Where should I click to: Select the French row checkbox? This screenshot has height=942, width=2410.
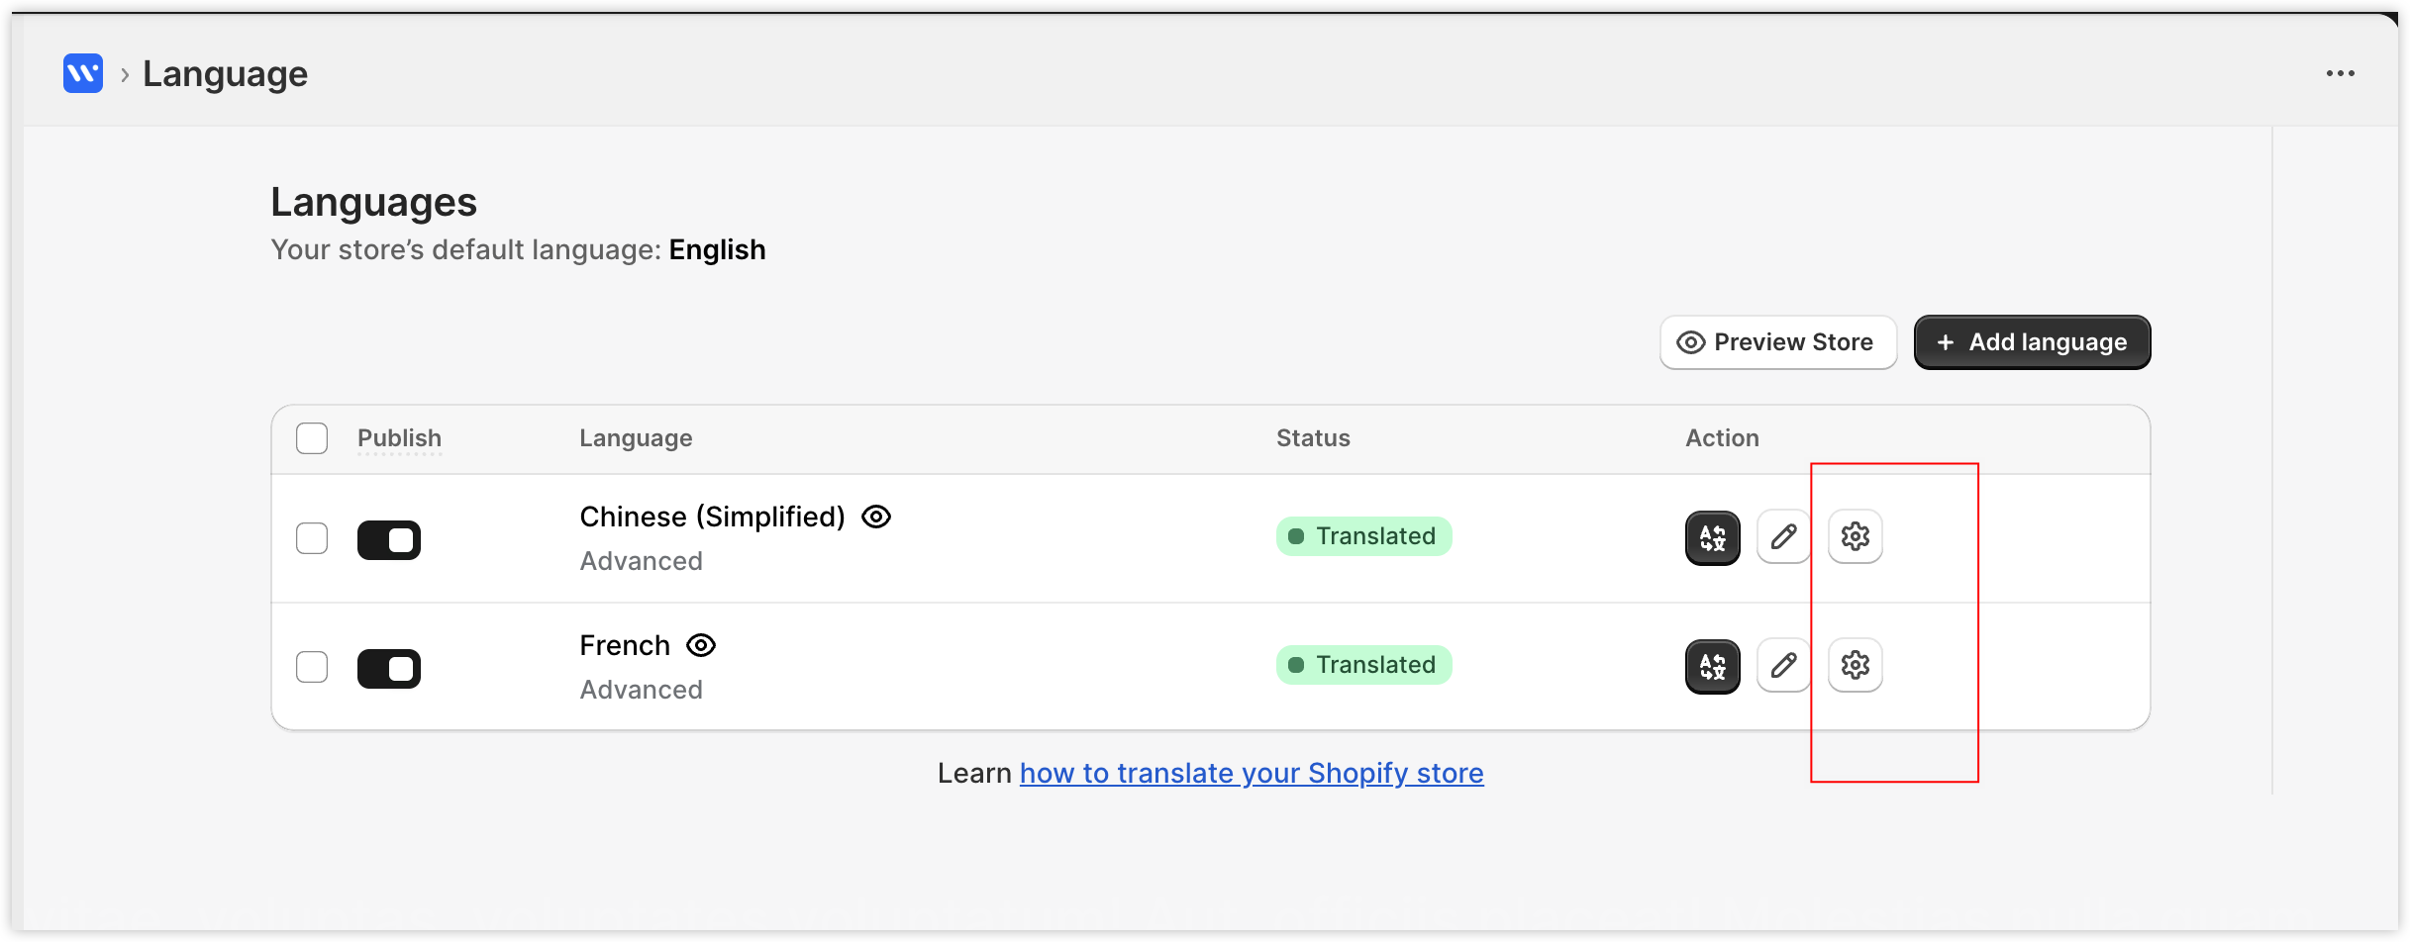pyautogui.click(x=312, y=667)
